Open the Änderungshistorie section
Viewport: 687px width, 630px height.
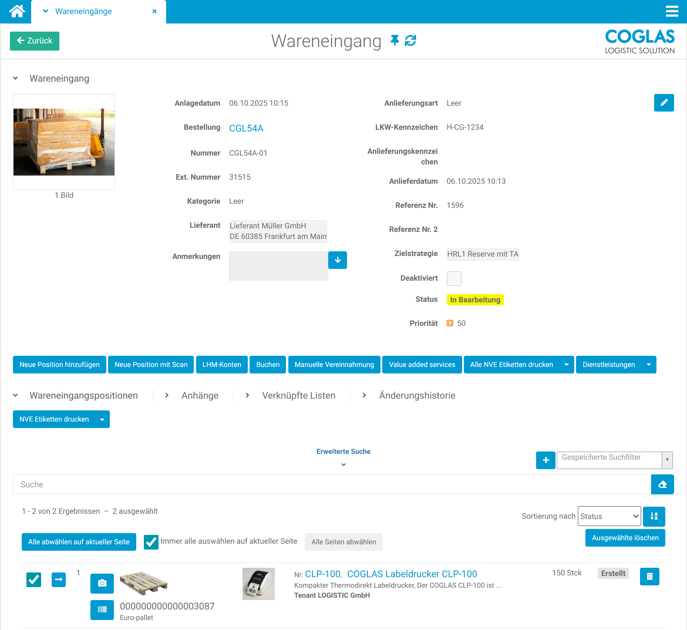[417, 395]
